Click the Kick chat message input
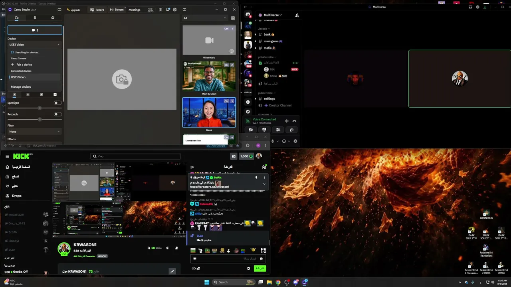This screenshot has width=511, height=287. click(228, 258)
